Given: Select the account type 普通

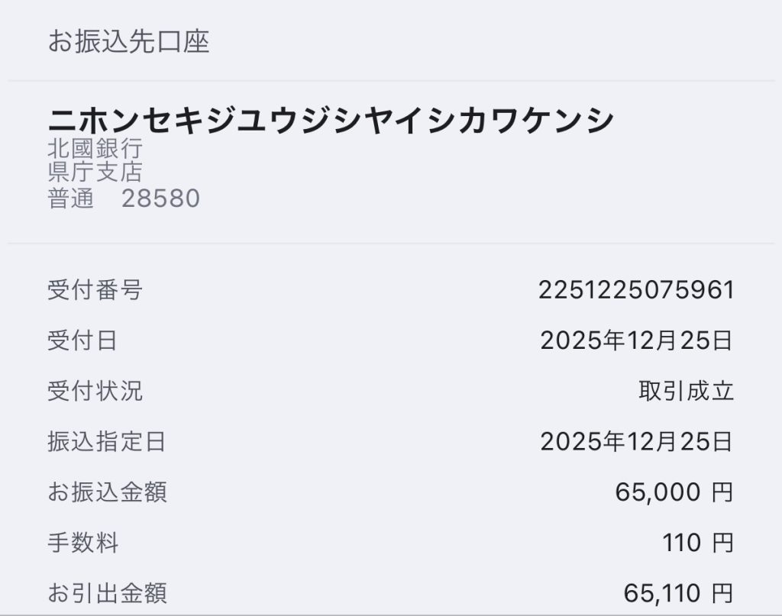Looking at the screenshot, I should pyautogui.click(x=70, y=198).
